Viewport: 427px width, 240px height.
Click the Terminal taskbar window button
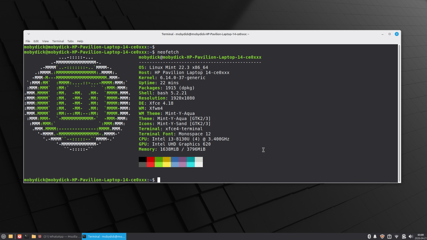104,237
